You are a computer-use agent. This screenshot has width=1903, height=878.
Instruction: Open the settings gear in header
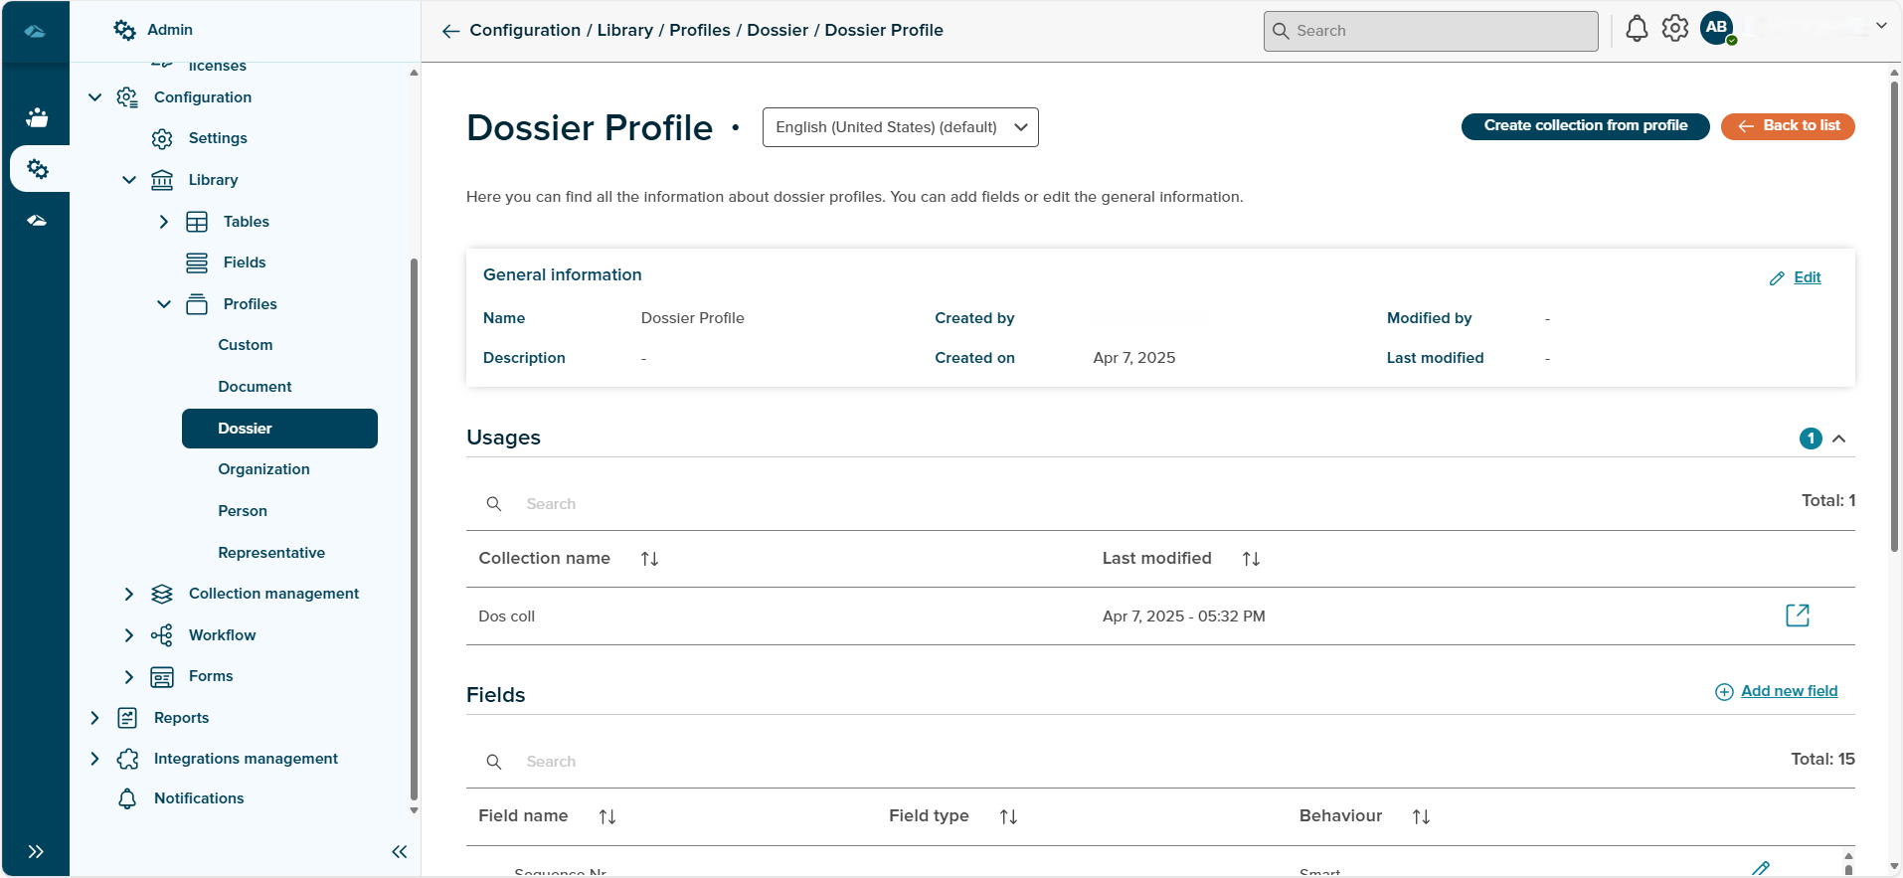[1675, 29]
